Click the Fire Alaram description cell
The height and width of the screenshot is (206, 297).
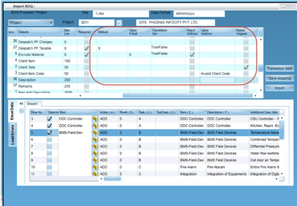227,167
